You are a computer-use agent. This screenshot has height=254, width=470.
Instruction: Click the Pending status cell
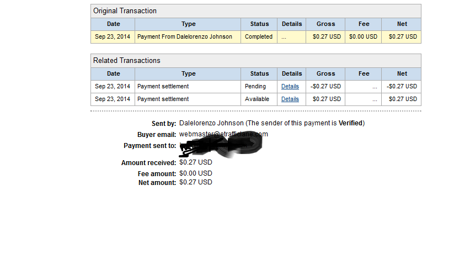pos(259,86)
